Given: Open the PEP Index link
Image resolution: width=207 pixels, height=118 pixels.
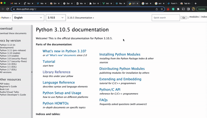Looking at the screenshot, I should [x=5, y=84].
